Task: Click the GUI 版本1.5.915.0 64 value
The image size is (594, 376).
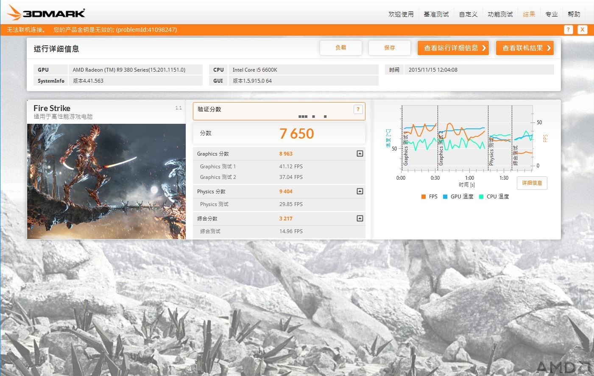Action: click(x=252, y=81)
